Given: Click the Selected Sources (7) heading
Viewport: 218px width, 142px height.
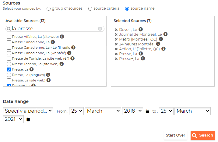Looking at the screenshot, I should pyautogui.click(x=132, y=21).
